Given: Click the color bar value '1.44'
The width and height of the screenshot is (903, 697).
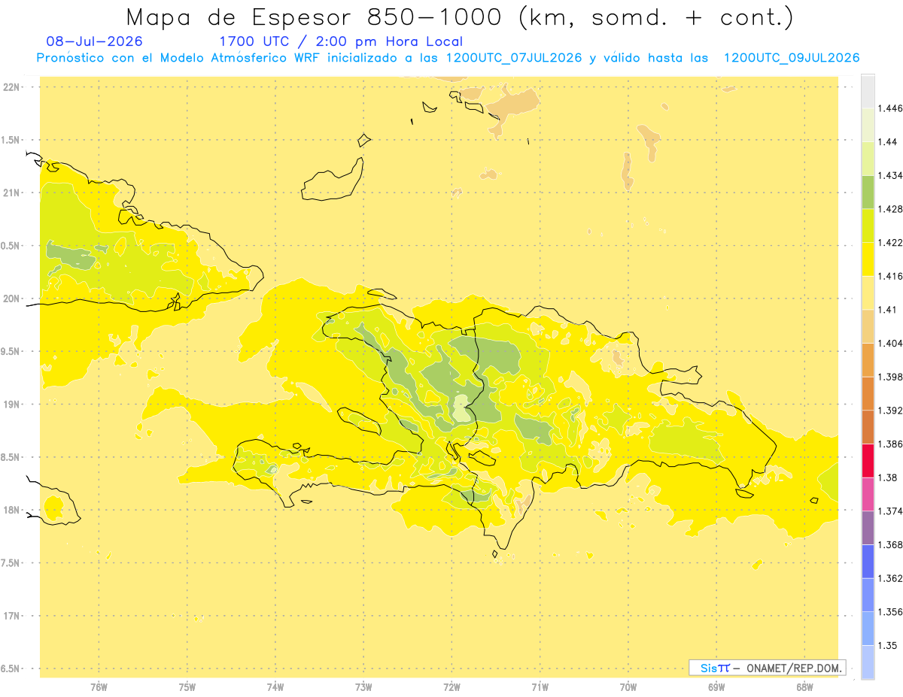Looking at the screenshot, I should [888, 142].
